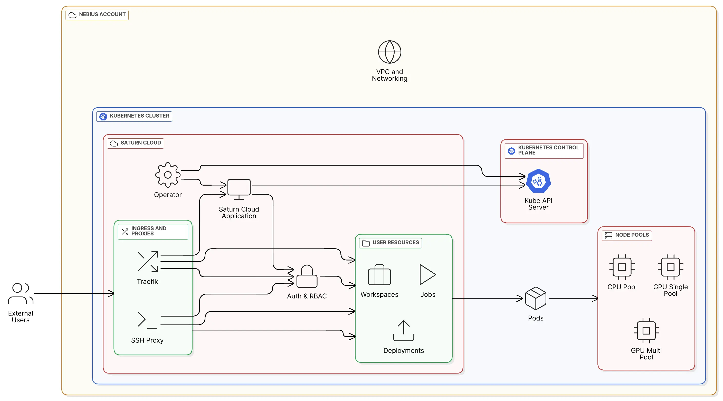The image size is (723, 401).
Task: Click the 'GPU Multi Pool' caption
Action: 646,354
